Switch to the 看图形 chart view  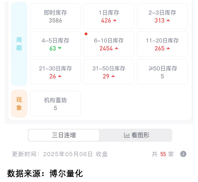pos(136,135)
